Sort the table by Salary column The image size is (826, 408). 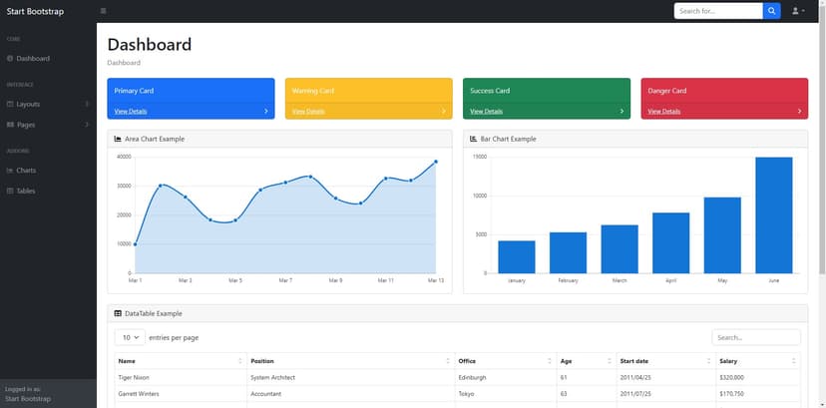[x=758, y=361]
